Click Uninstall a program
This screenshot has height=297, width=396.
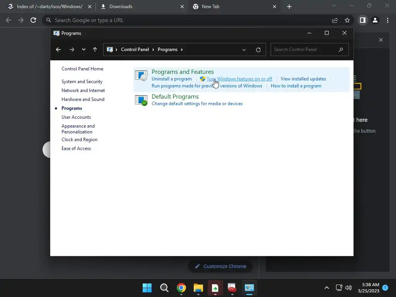171,79
